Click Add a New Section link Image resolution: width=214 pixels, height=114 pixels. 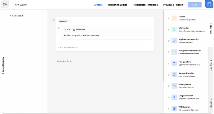coord(64,61)
